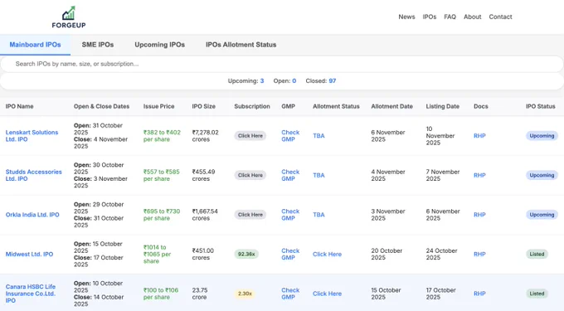
Task: Click the ForgeUp logo
Action: click(69, 17)
